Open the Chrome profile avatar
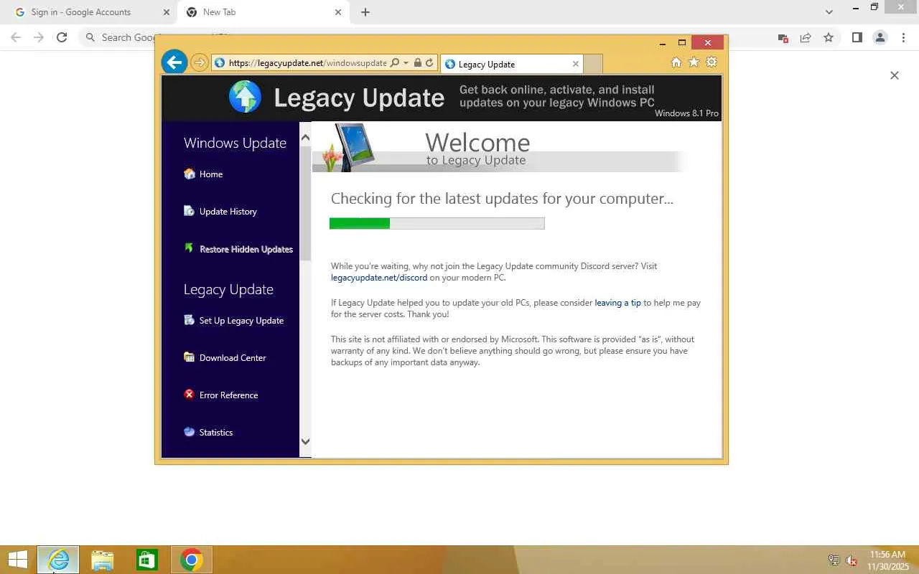The width and height of the screenshot is (919, 574). 880,37
